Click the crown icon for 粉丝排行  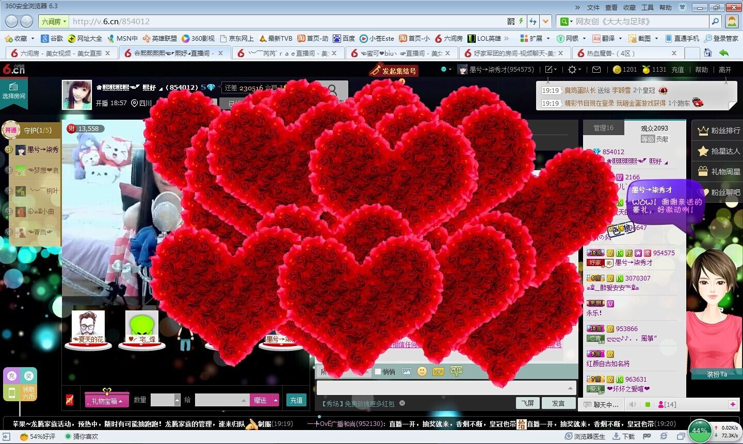point(703,130)
